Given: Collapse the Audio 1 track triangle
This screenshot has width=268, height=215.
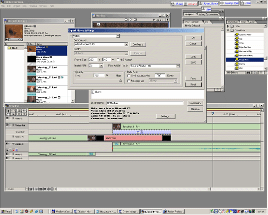Looking at the screenshot, I should 13,144.
